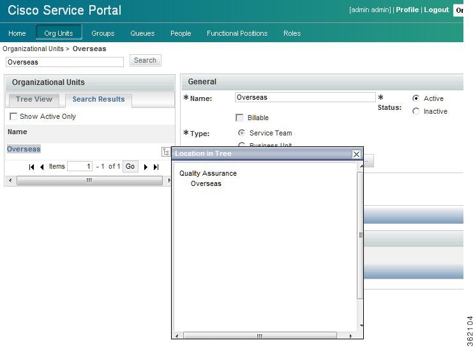Open the Profile link
473x347 pixels.
407,10
